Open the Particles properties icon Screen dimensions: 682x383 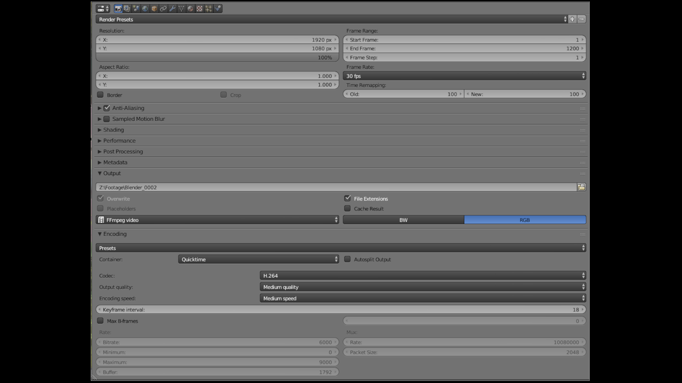(209, 9)
